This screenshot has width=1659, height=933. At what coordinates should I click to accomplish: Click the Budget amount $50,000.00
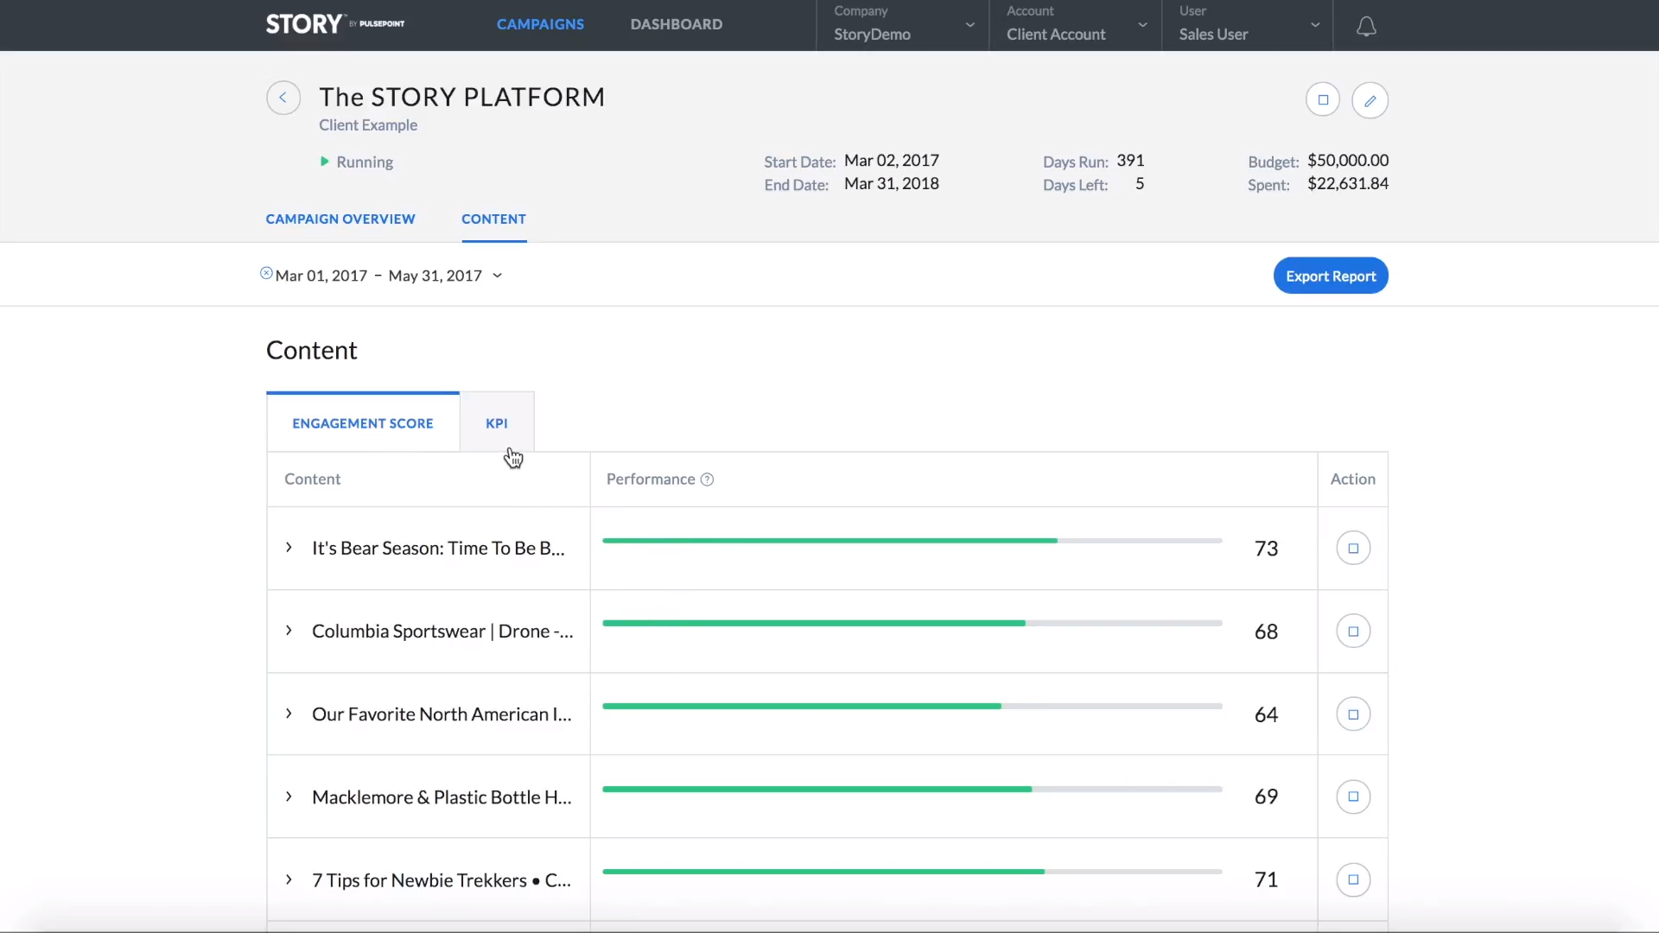coord(1348,161)
